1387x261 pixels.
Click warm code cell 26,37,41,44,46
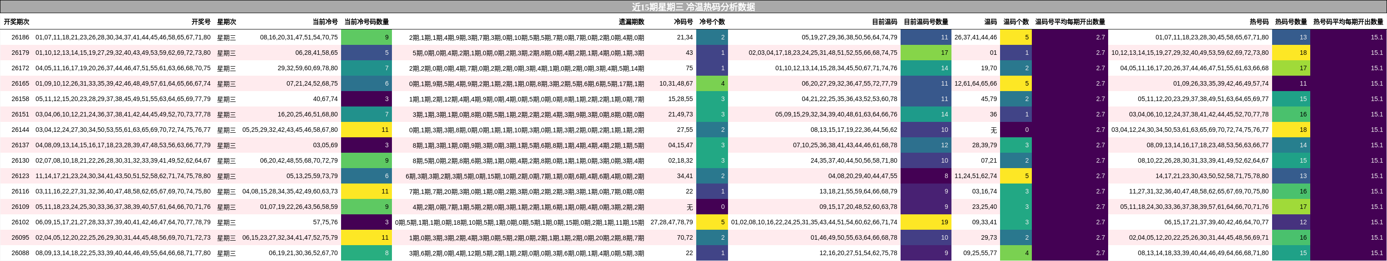tap(976, 38)
